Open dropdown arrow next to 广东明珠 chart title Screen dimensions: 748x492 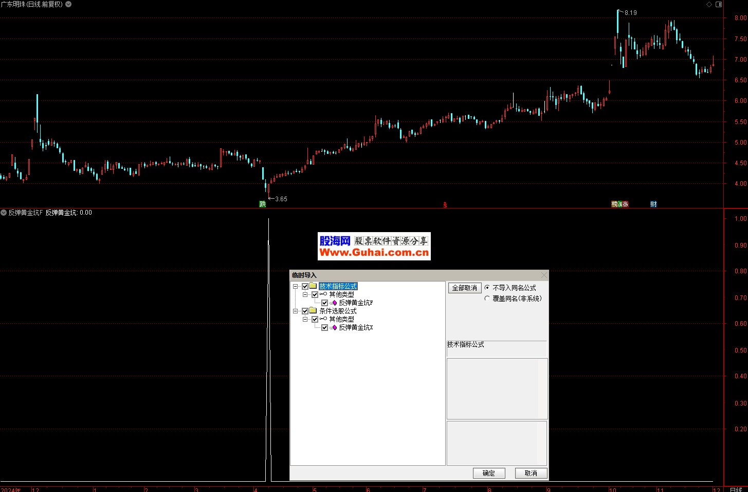coord(68,4)
